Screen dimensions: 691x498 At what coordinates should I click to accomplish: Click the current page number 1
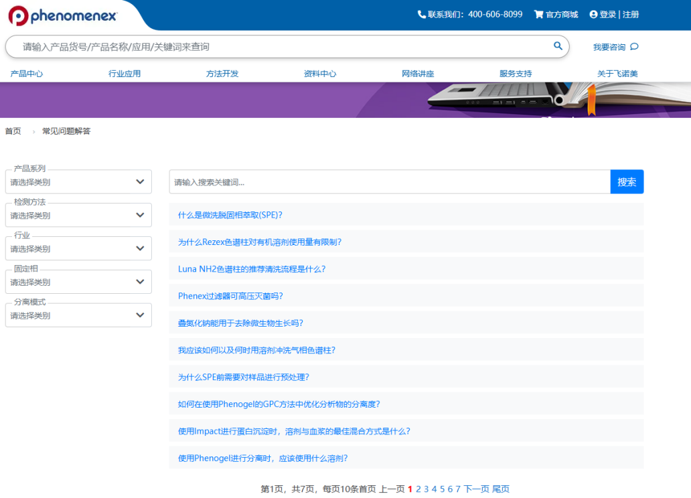tap(410, 489)
